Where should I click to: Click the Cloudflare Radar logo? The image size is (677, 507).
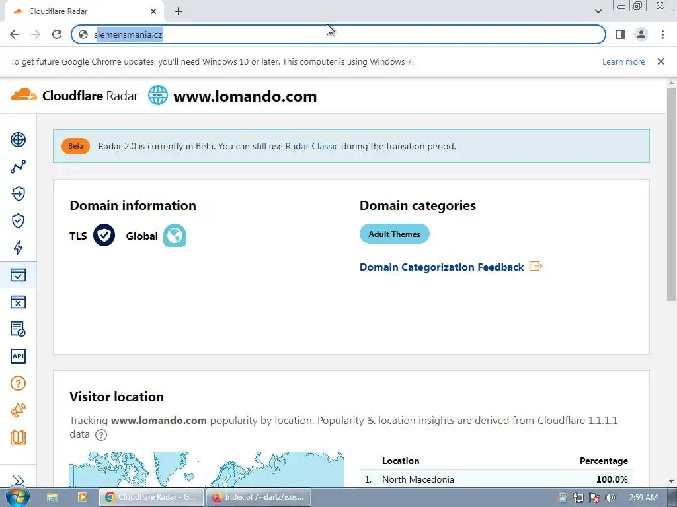74,95
